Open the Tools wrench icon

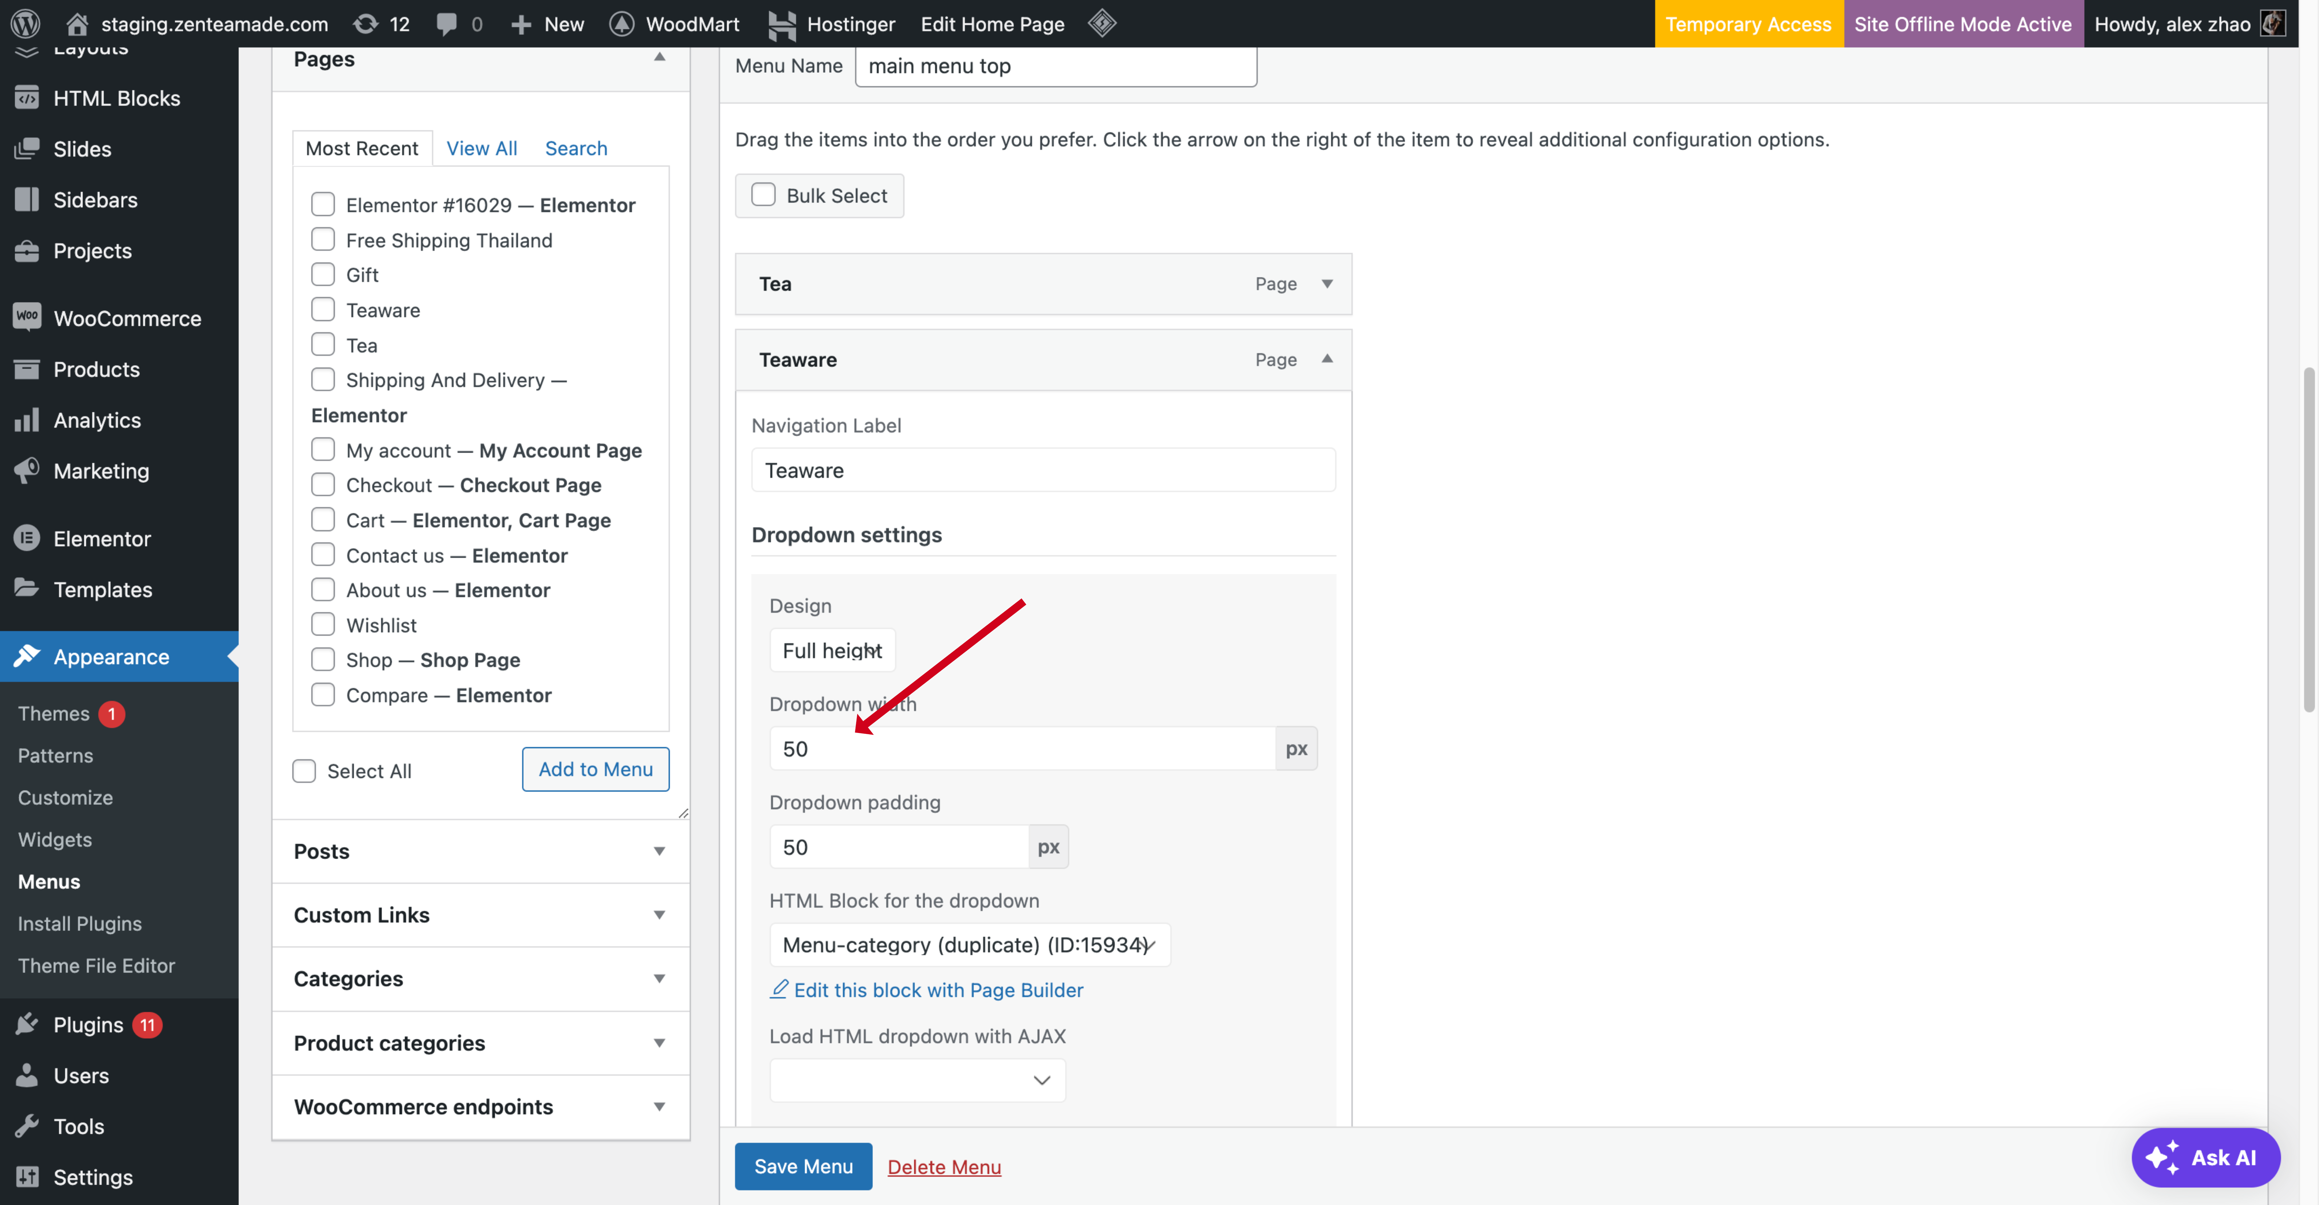click(x=27, y=1126)
